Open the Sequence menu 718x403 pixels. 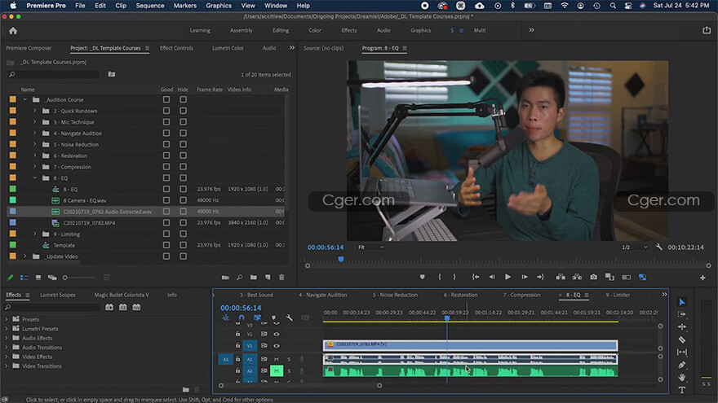[150, 6]
